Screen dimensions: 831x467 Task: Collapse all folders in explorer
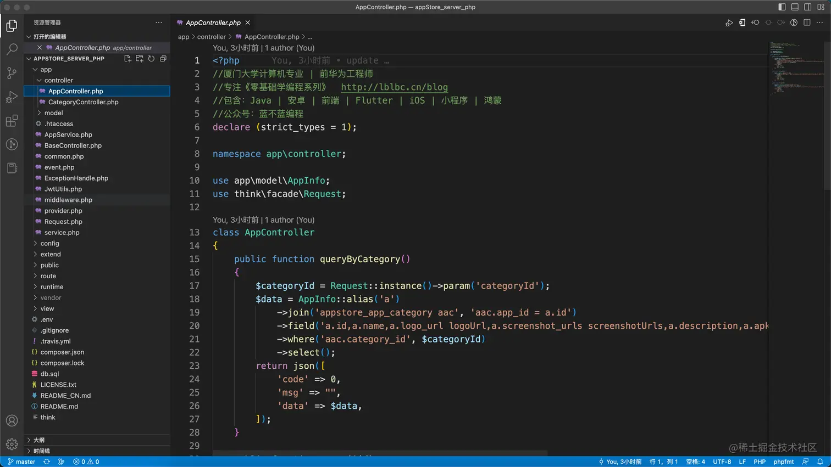(163, 59)
